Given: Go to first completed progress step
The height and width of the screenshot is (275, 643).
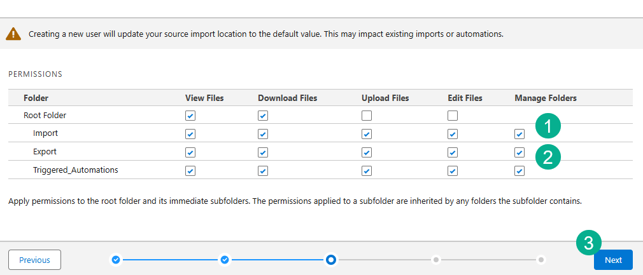Looking at the screenshot, I should 116,259.
